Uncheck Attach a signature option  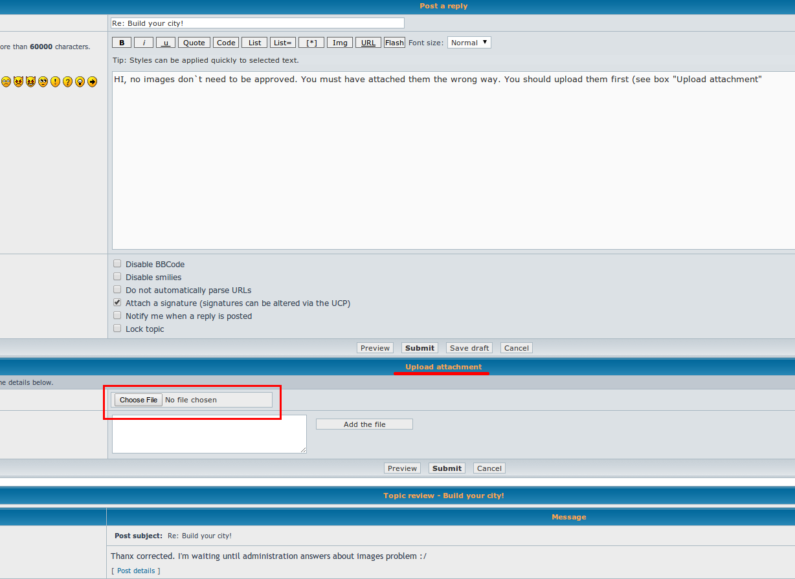point(117,303)
